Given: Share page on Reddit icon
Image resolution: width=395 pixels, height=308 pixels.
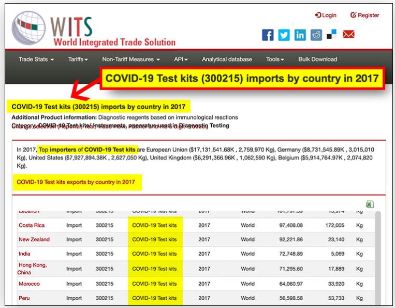Looking at the screenshot, I should [316, 35].
